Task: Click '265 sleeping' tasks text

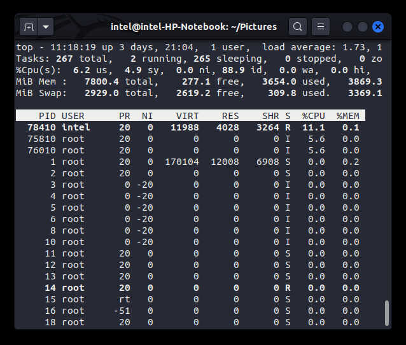Action: click(x=230, y=59)
